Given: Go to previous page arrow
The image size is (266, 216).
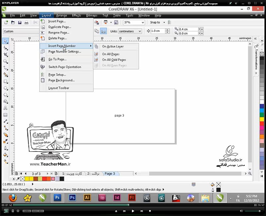Looking at the screenshot, I should pos(26,173).
